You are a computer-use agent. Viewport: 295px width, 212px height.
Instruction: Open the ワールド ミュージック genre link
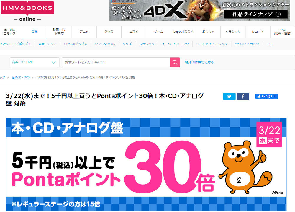tap(212, 44)
